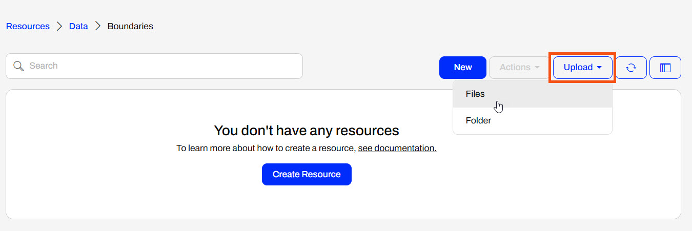Click the "You don't have any resources" heading
This screenshot has height=231, width=692.
click(307, 130)
